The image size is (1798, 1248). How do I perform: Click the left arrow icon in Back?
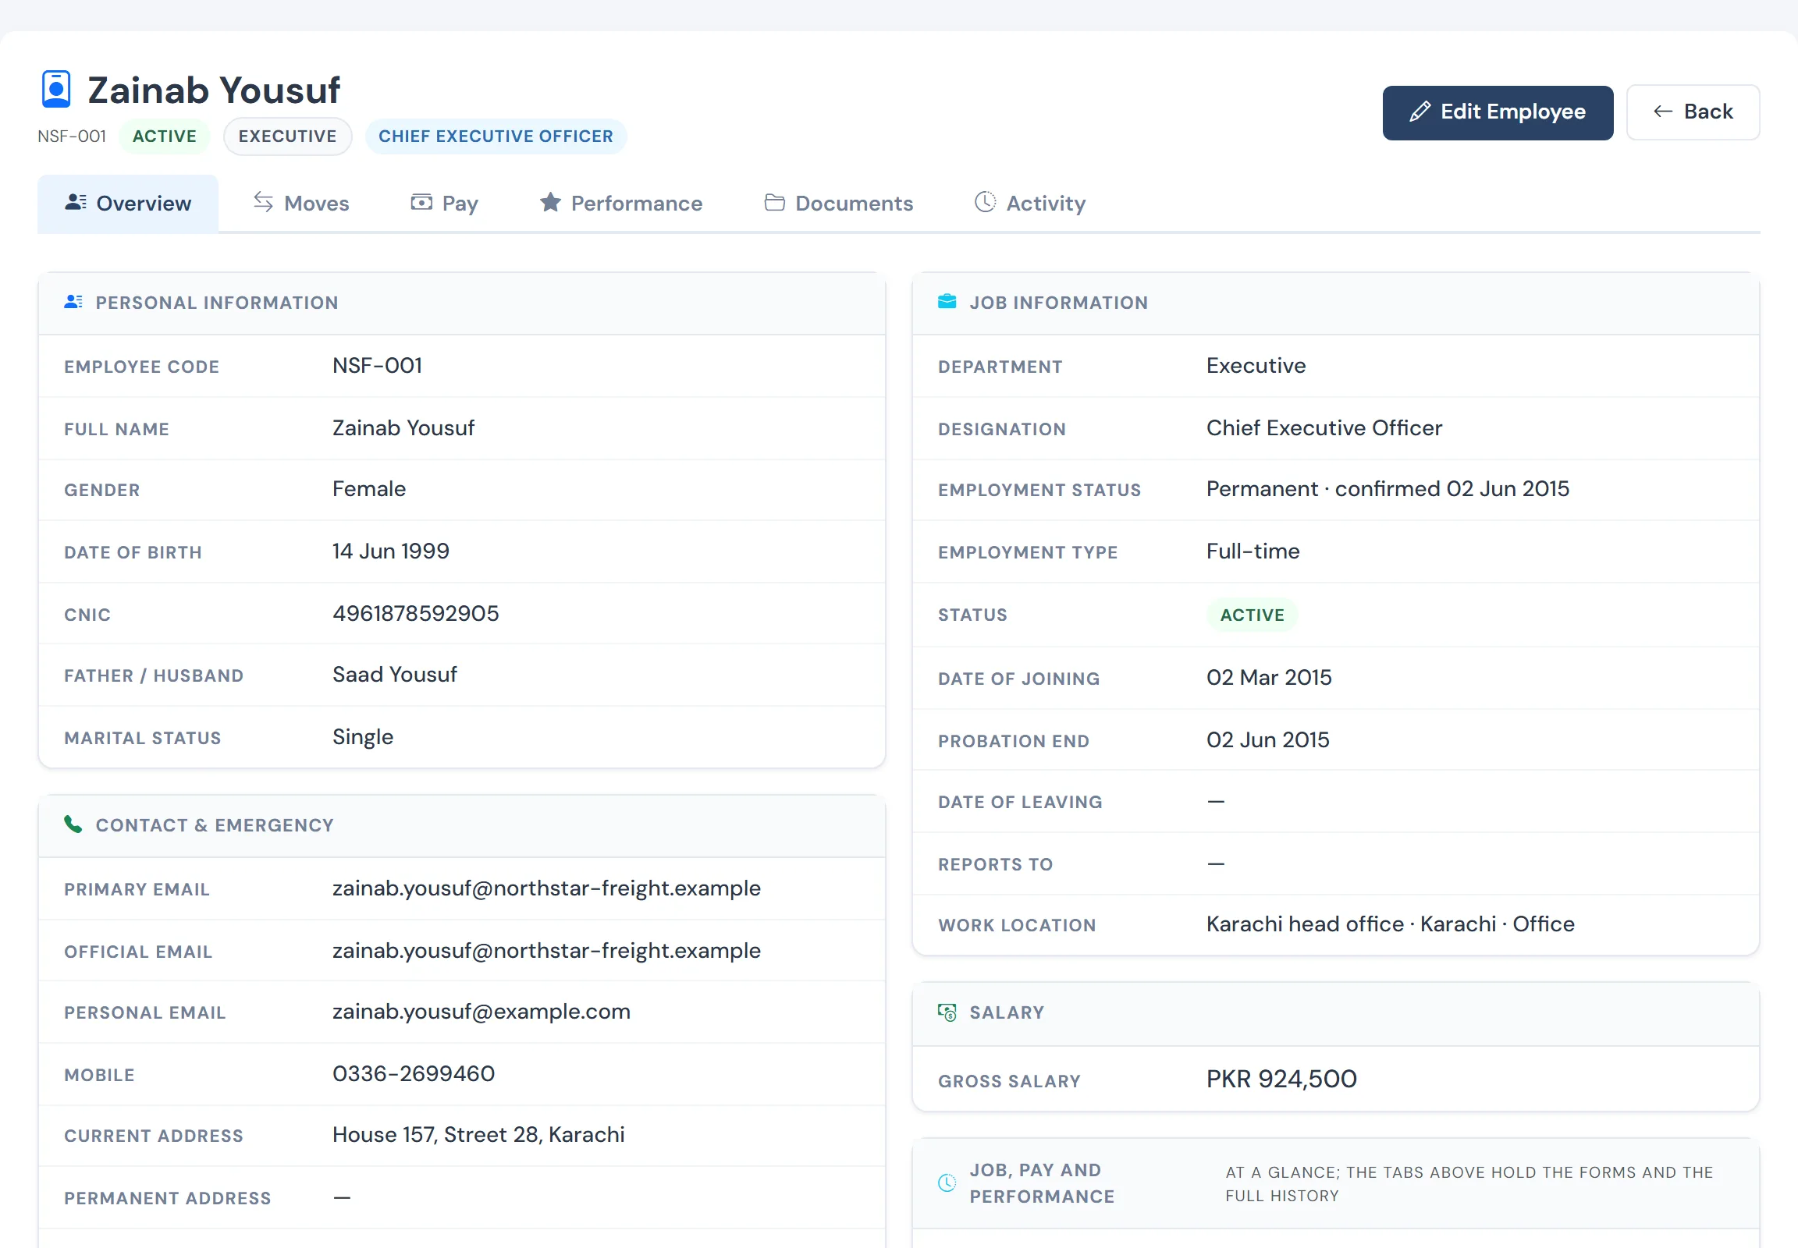[x=1663, y=112]
